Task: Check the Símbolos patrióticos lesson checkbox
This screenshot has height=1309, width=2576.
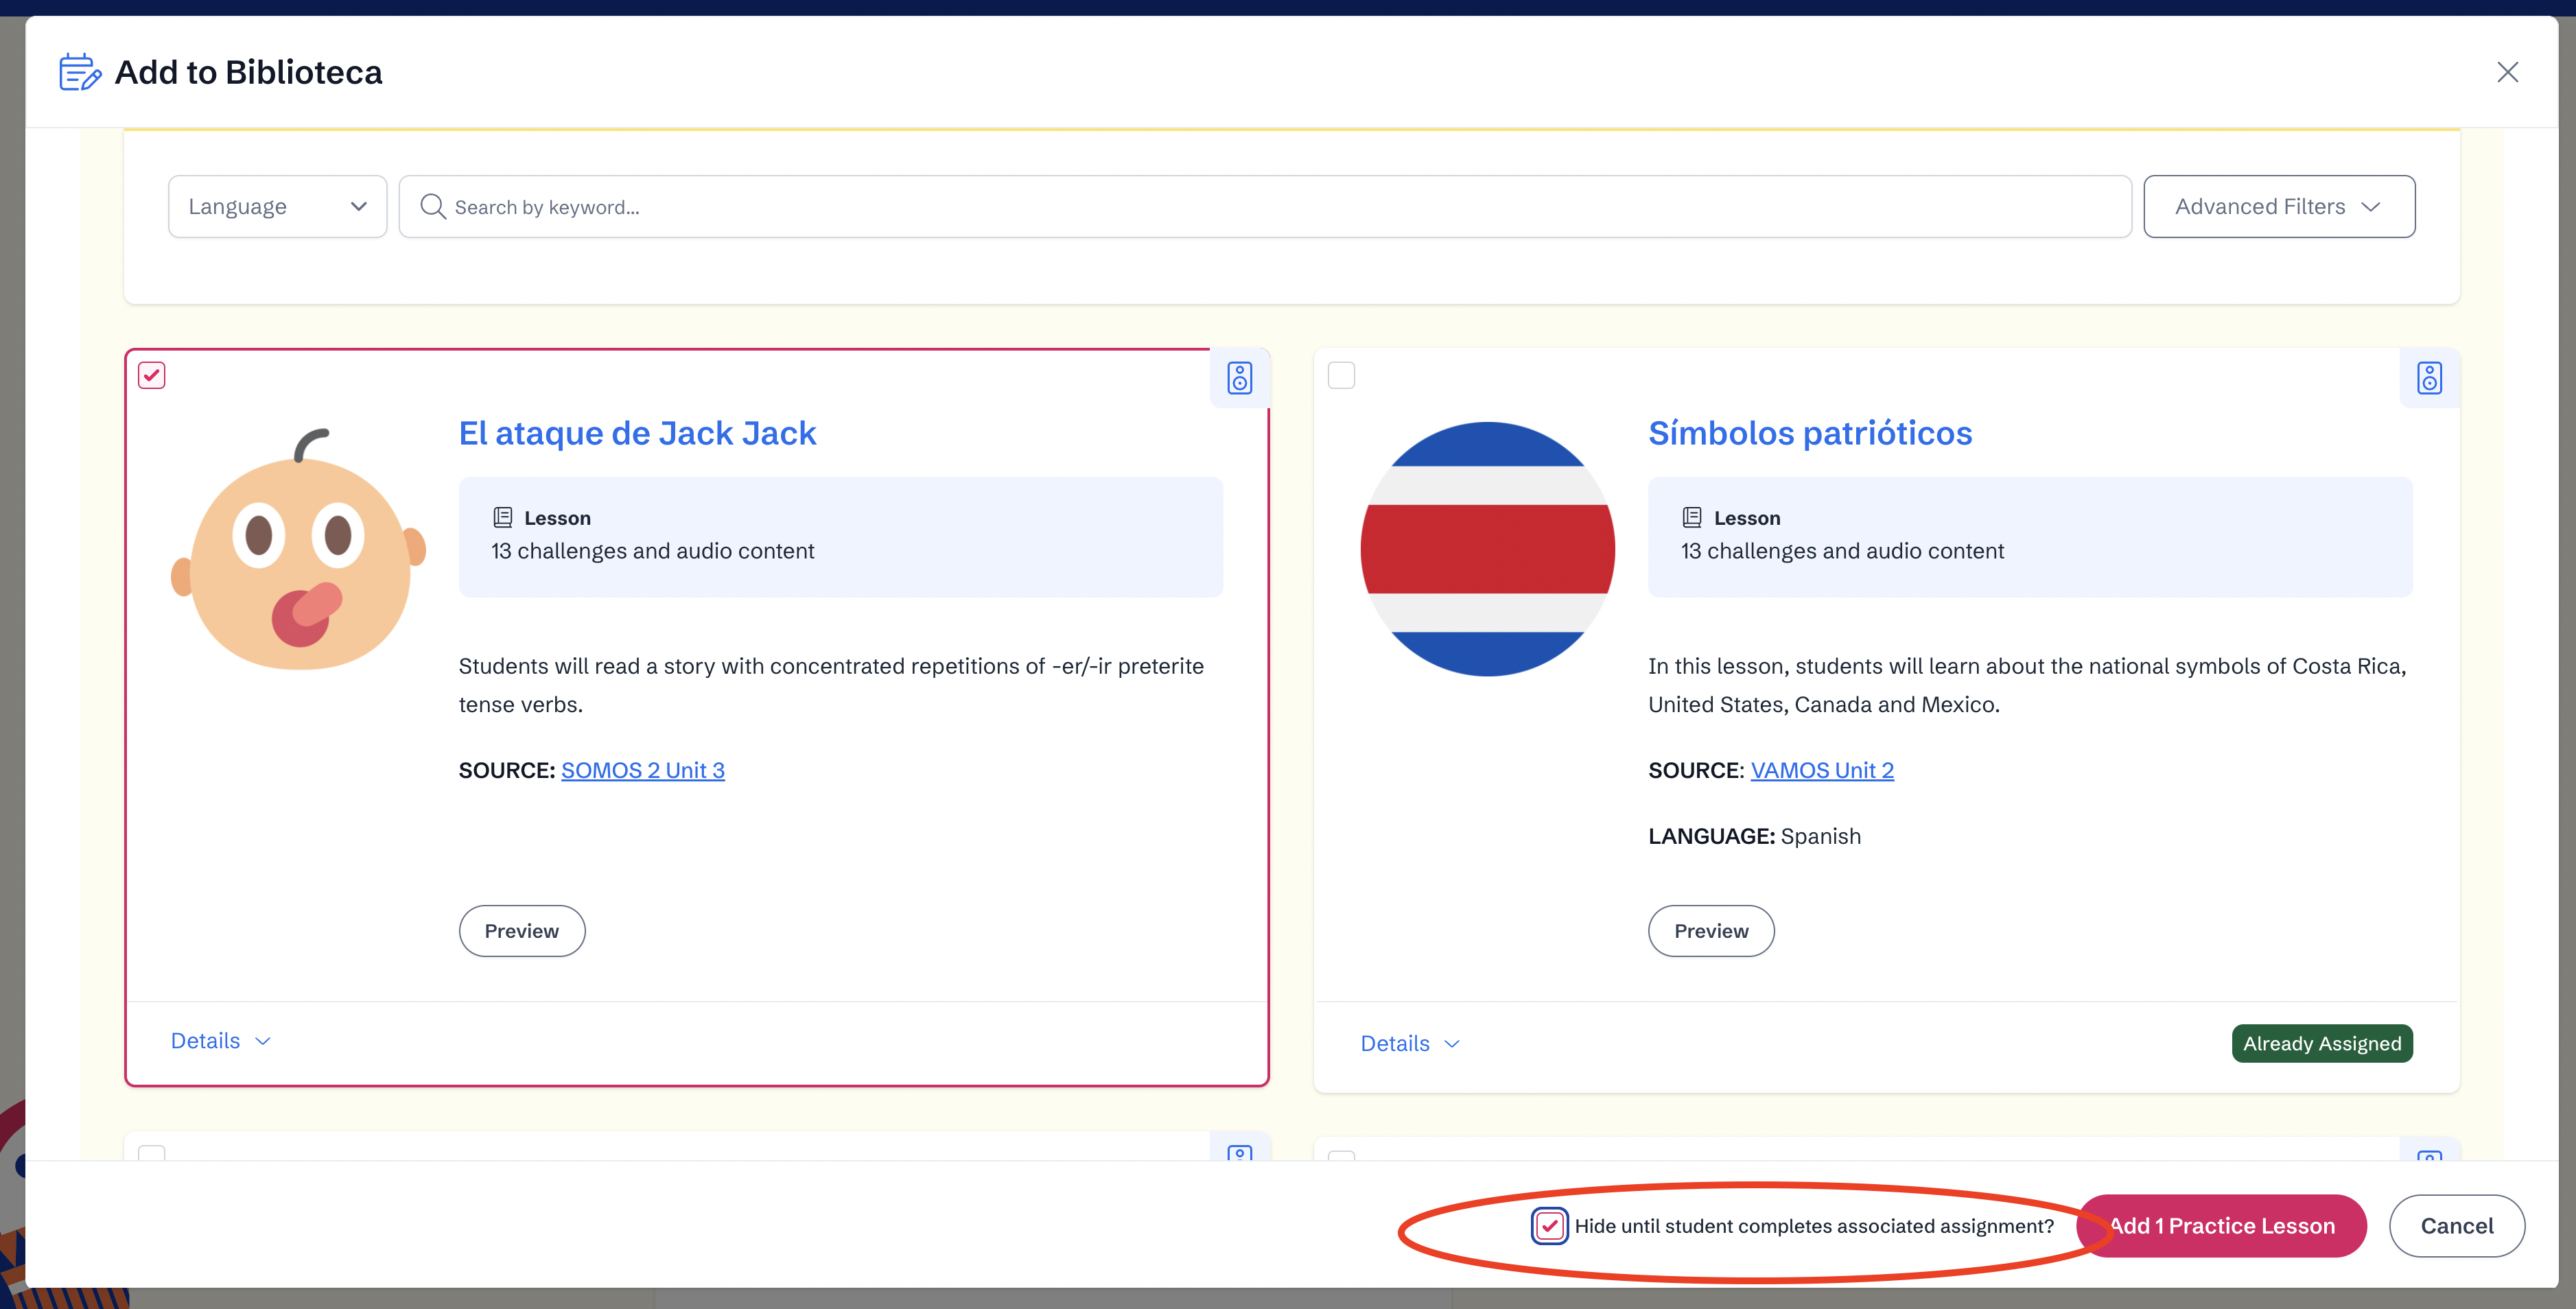Action: tap(1341, 375)
